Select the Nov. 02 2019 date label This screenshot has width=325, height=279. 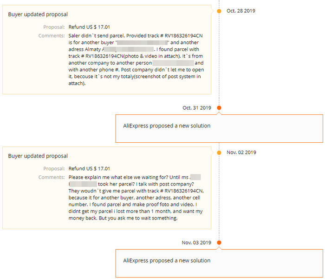(x=241, y=153)
